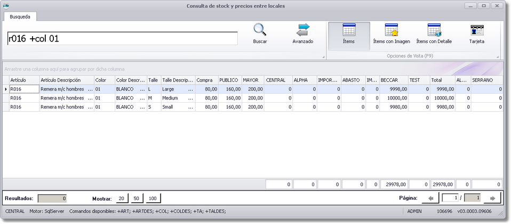This screenshot has width=511, height=224.
Task: Expand the search group corner launcher
Action: [x=323, y=56]
